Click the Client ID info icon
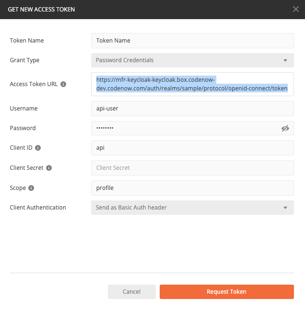This screenshot has width=305, height=310. coord(38,148)
